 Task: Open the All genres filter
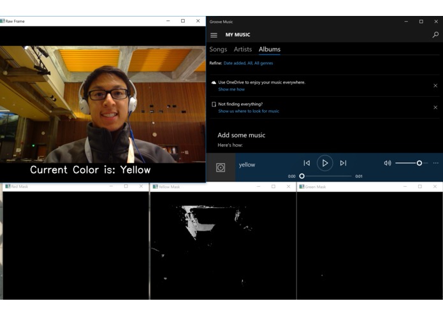pos(264,63)
